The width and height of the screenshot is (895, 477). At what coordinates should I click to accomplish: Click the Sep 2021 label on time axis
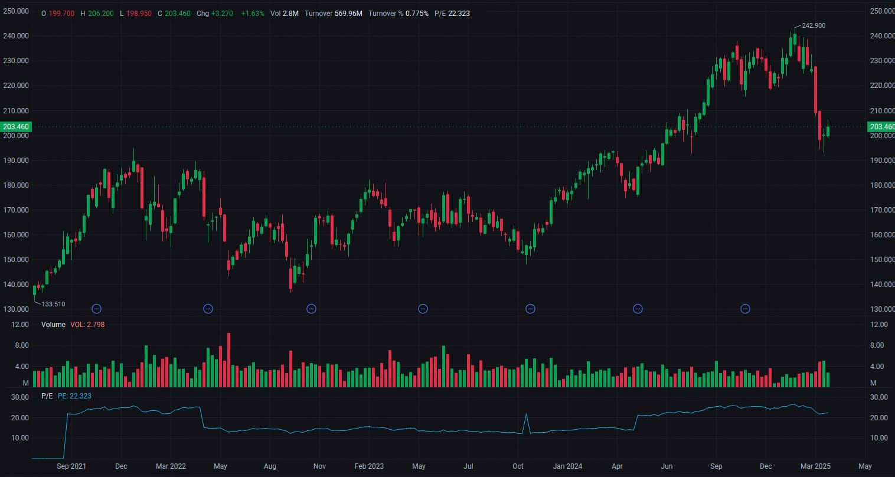pyautogui.click(x=71, y=466)
